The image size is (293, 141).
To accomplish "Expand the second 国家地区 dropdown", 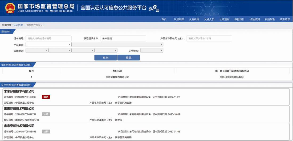I will pyautogui.click(x=60, y=50).
